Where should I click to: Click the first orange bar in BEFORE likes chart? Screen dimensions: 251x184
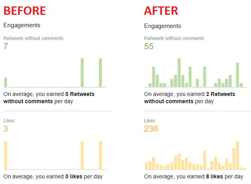click(x=6, y=155)
